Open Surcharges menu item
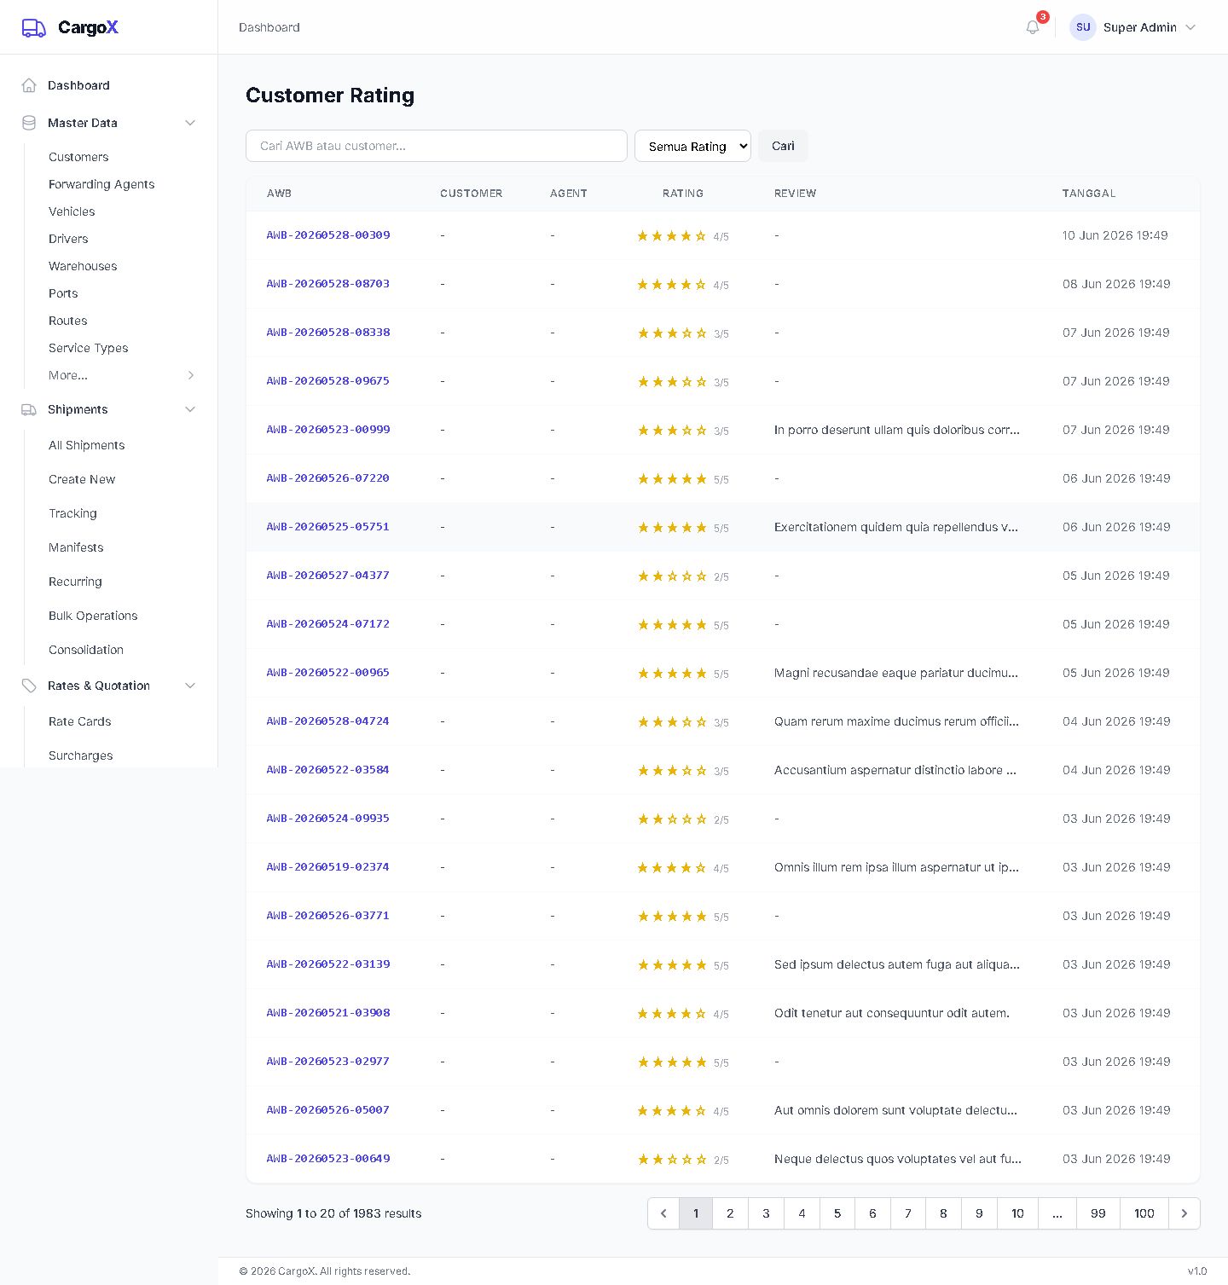Image resolution: width=1228 pixels, height=1285 pixels. click(x=81, y=755)
